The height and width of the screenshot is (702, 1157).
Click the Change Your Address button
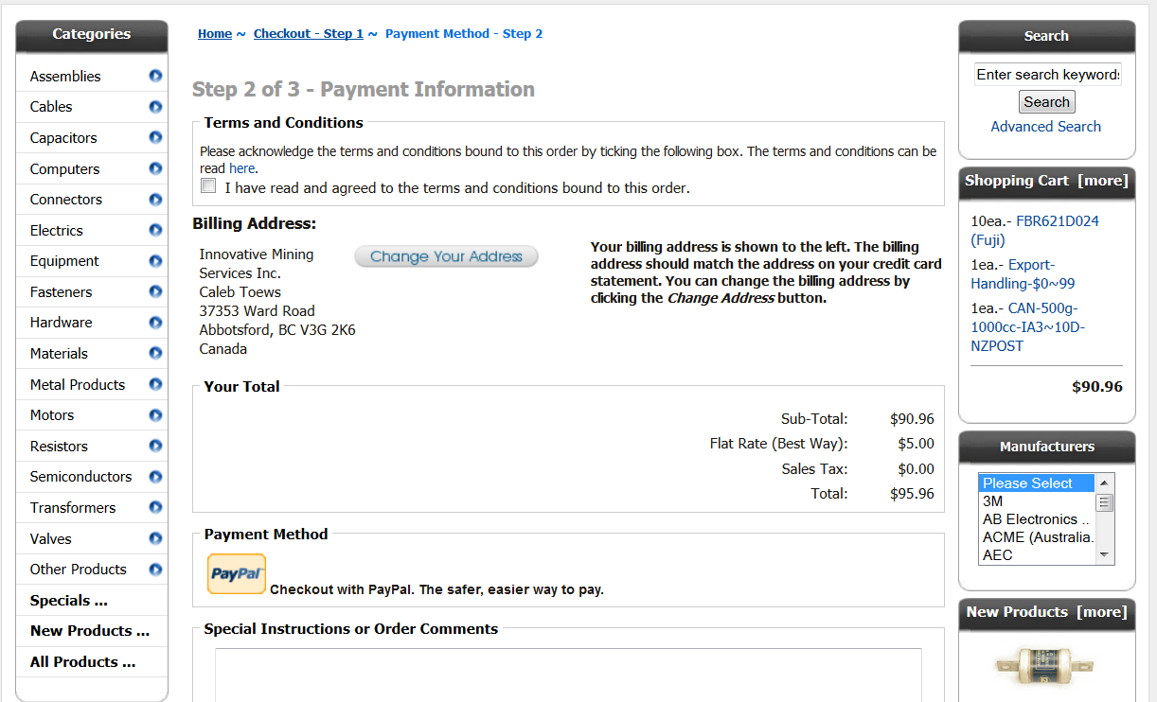tap(446, 256)
